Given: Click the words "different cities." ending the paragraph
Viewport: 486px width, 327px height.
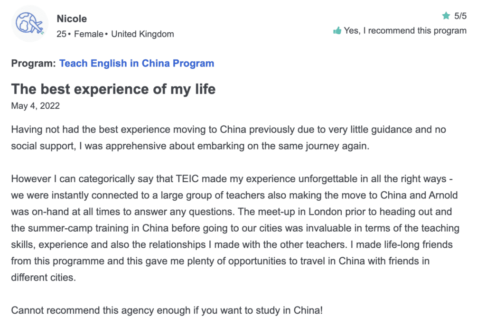Looking at the screenshot, I should pos(43,278).
